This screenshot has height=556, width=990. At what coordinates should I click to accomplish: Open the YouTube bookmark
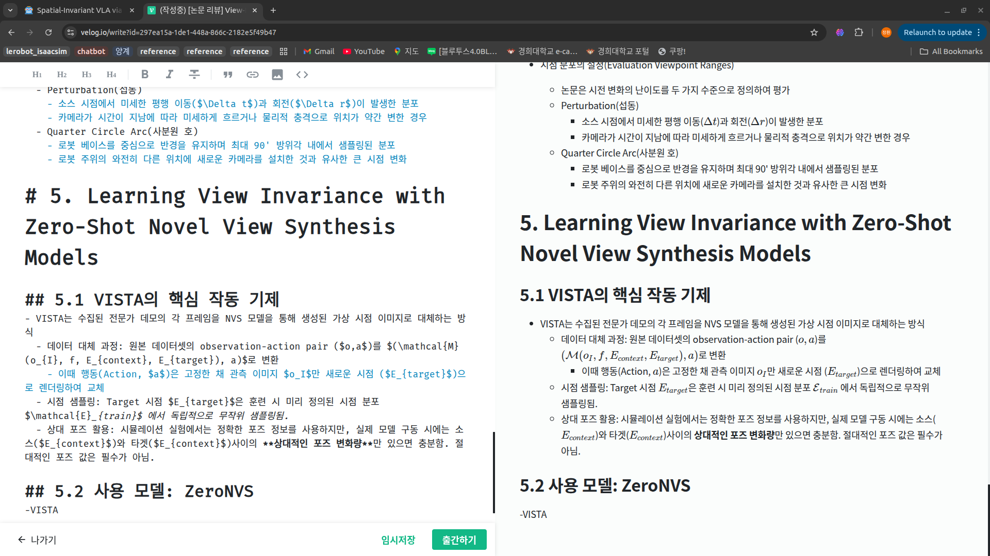364,51
